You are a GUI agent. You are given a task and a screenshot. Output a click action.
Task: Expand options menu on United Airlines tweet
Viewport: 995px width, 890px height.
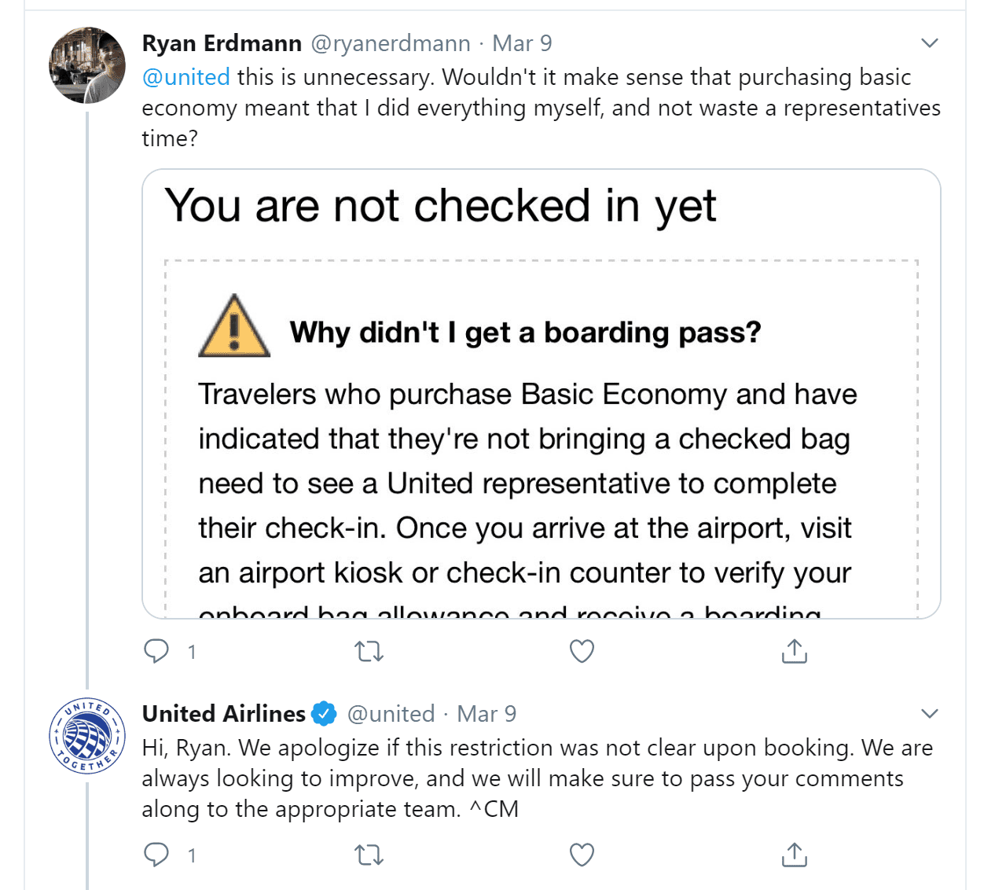[x=930, y=714]
